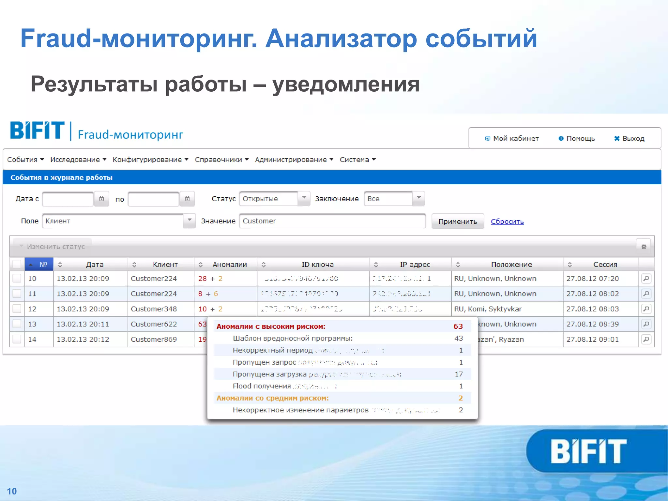This screenshot has width=668, height=501.
Task: Open the Исследование menu
Action: click(x=78, y=160)
